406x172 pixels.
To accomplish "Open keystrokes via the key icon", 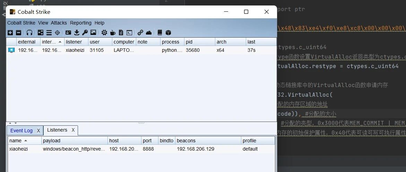I will [x=85, y=32].
